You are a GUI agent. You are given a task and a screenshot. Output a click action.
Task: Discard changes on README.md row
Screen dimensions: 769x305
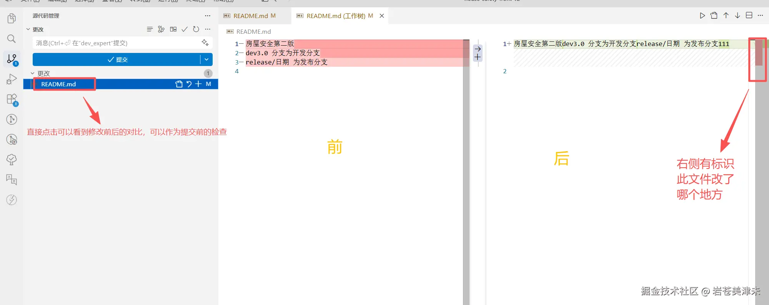click(x=189, y=84)
